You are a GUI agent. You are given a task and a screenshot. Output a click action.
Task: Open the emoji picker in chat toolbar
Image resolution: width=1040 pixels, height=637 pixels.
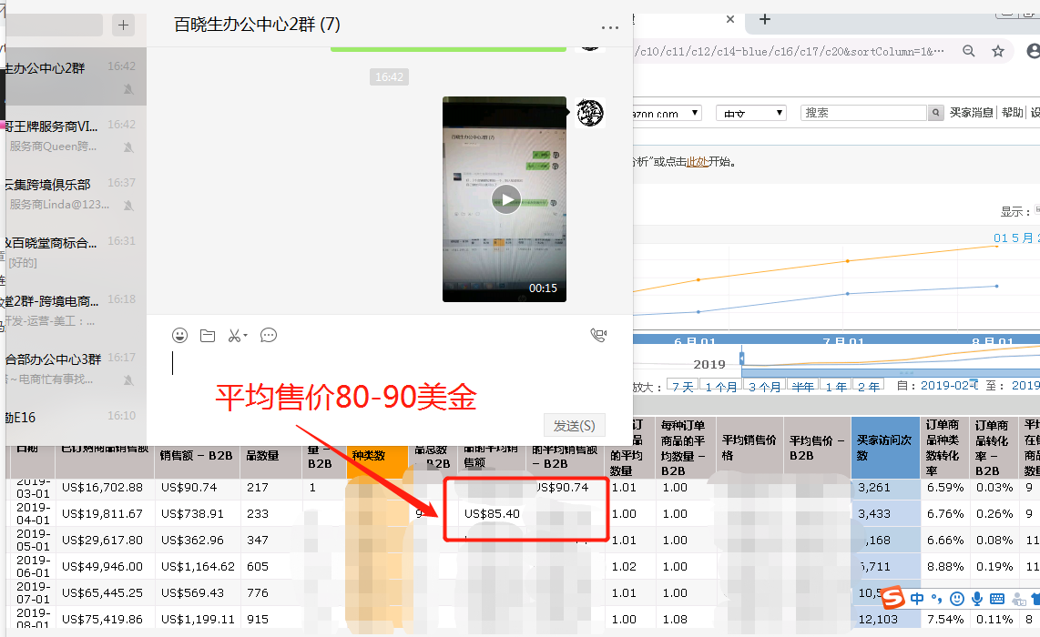(x=179, y=336)
